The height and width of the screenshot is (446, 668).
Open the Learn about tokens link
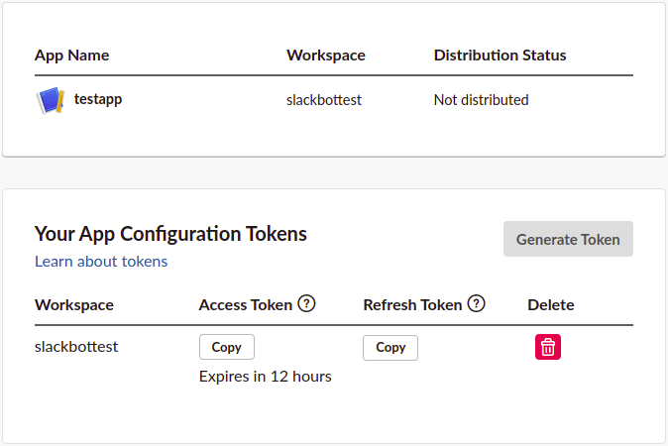coord(101,262)
